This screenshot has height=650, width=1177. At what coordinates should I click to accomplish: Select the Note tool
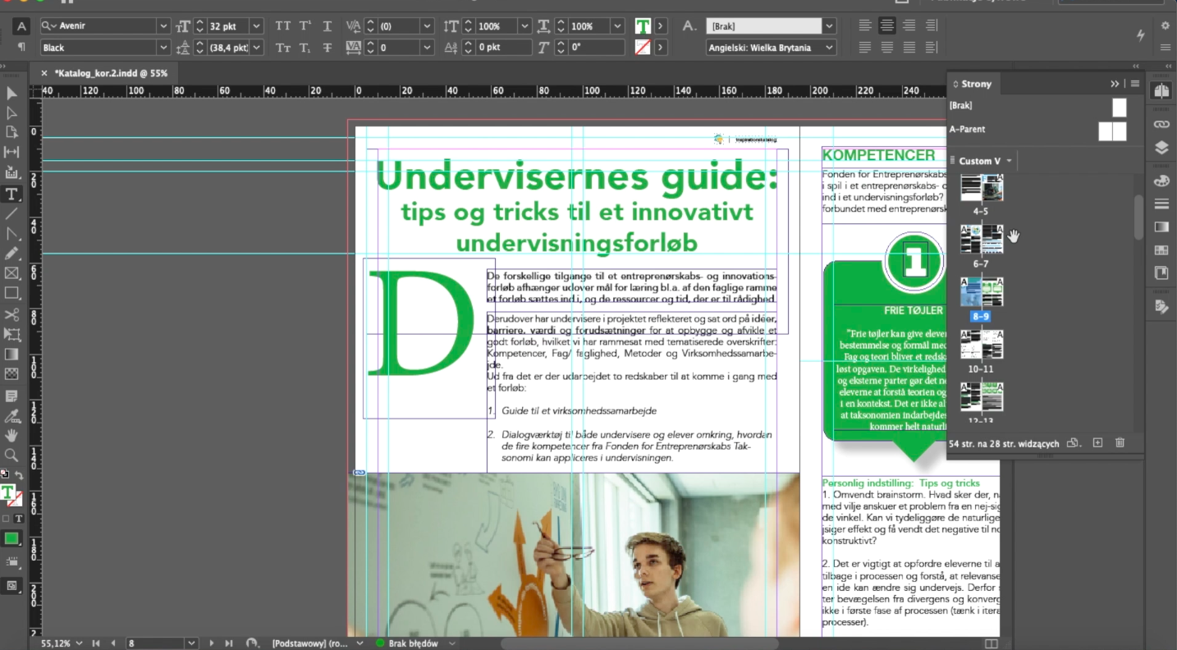coord(11,396)
